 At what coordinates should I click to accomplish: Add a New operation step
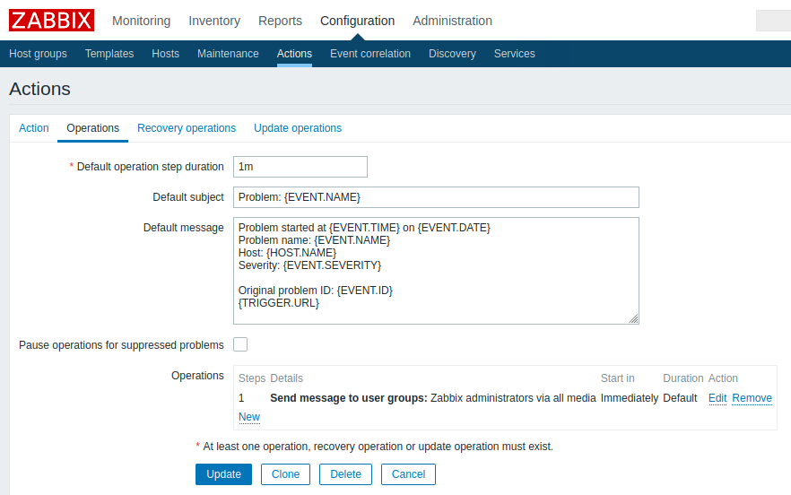click(249, 417)
